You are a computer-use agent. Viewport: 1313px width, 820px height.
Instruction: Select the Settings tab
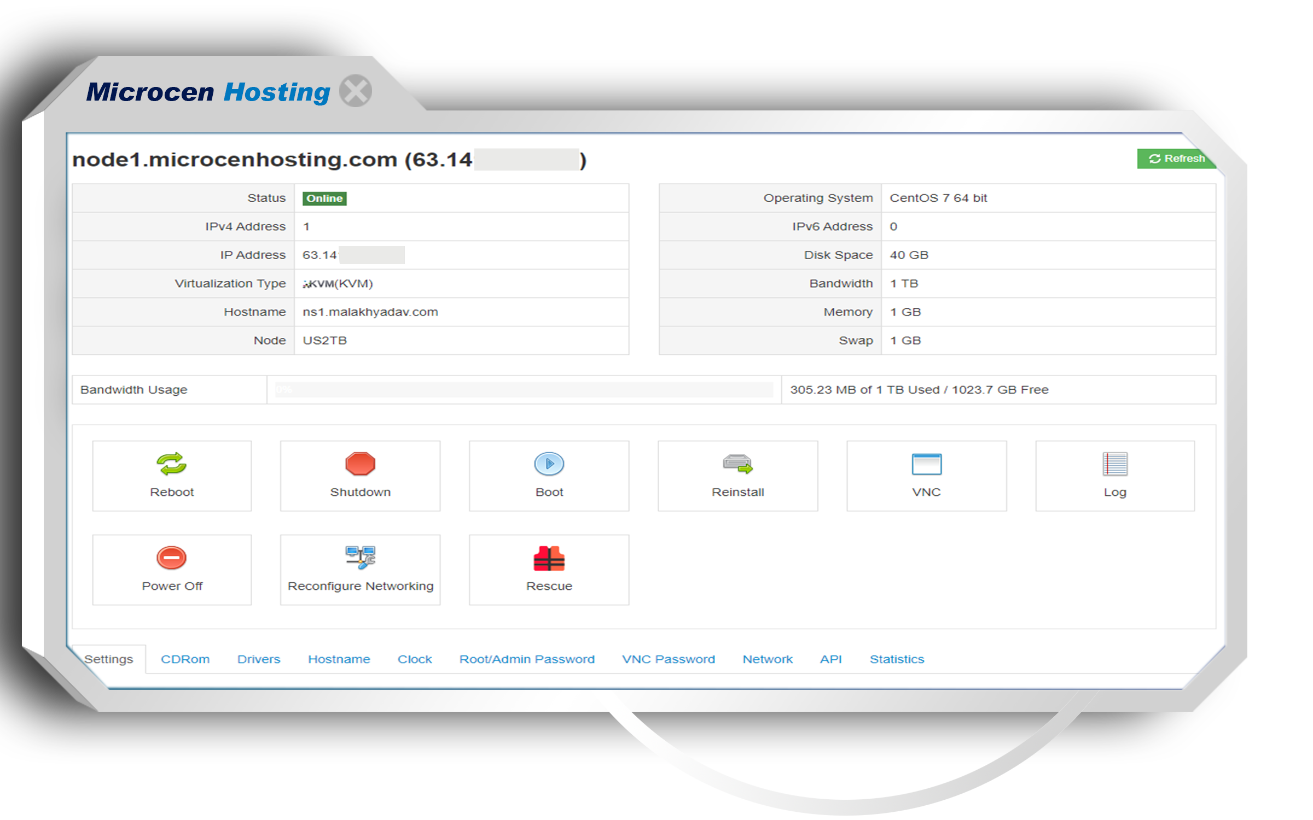[108, 659]
